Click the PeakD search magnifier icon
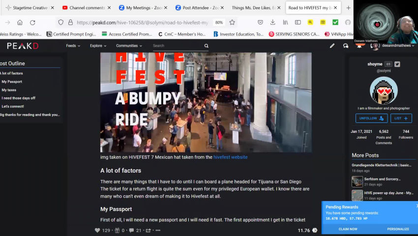 coord(207,46)
